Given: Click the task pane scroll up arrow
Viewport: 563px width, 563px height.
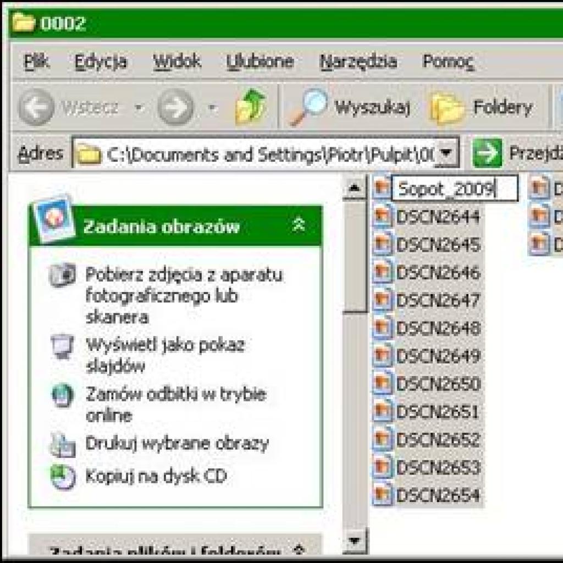Looking at the screenshot, I should coord(355,187).
